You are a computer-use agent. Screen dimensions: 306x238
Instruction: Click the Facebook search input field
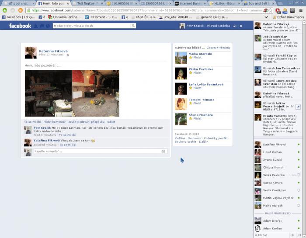pyautogui.click(x=92, y=26)
